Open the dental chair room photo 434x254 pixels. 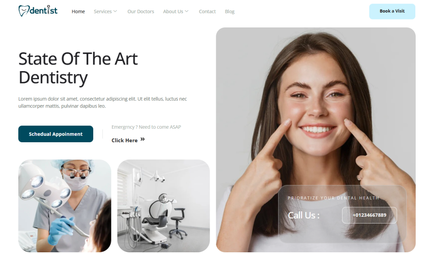pos(164,206)
